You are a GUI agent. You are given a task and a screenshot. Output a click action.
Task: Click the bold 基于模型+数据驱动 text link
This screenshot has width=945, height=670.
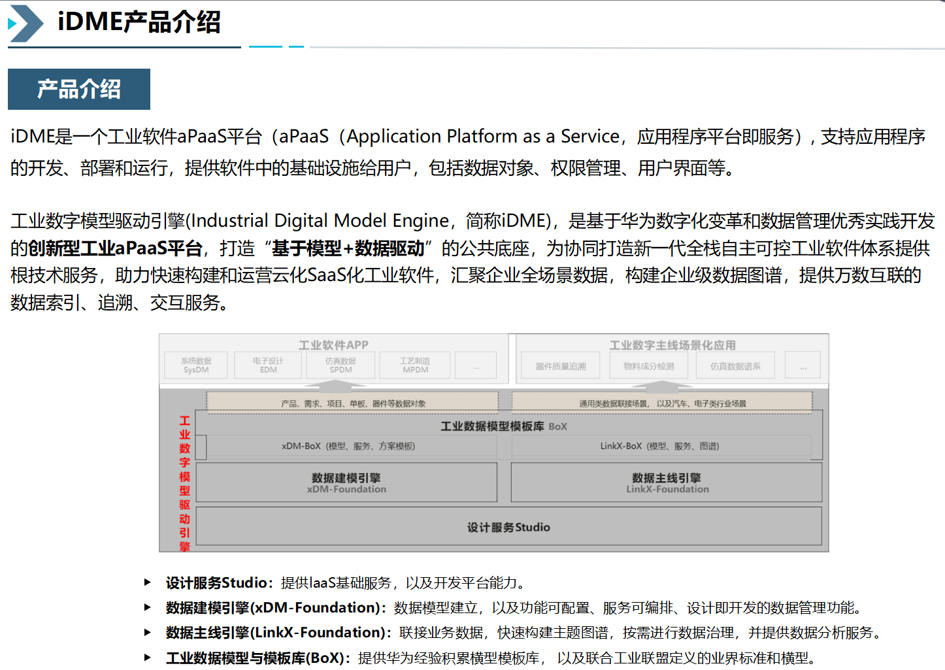click(x=348, y=247)
